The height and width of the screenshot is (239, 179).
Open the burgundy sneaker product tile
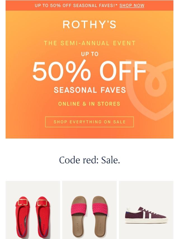pos(146,210)
